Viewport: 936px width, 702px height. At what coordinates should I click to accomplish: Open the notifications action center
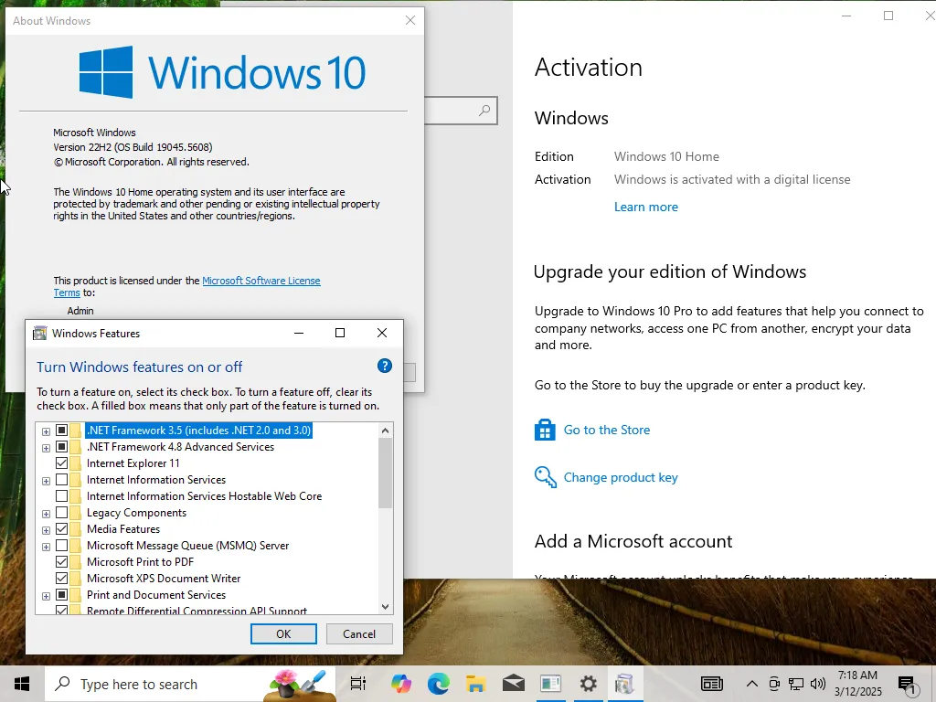tap(907, 685)
